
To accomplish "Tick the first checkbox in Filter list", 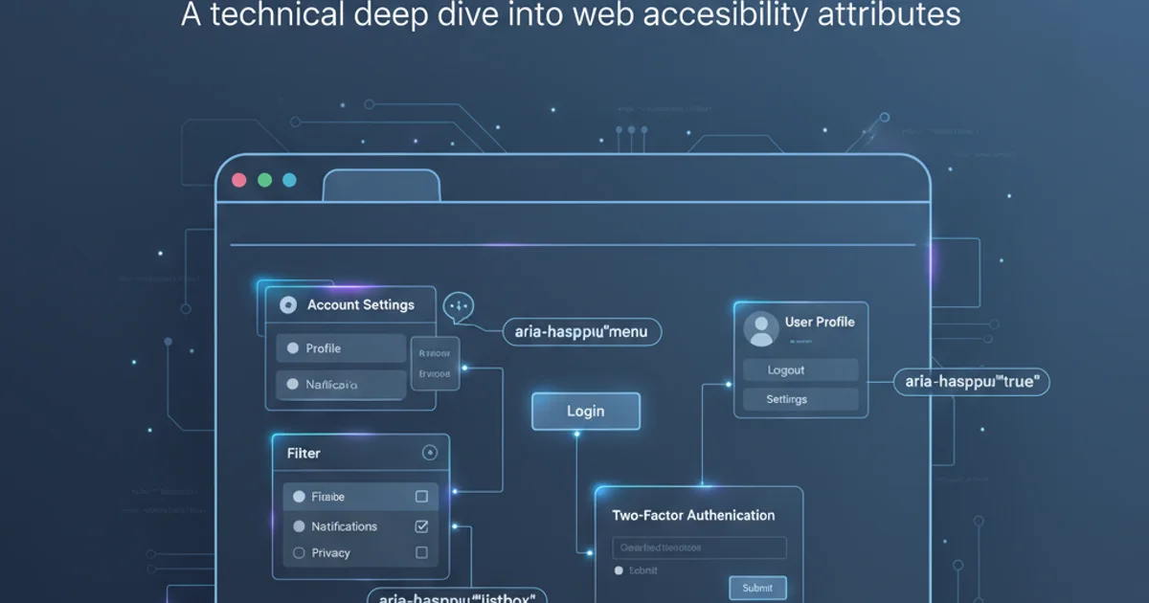I will coord(421,497).
